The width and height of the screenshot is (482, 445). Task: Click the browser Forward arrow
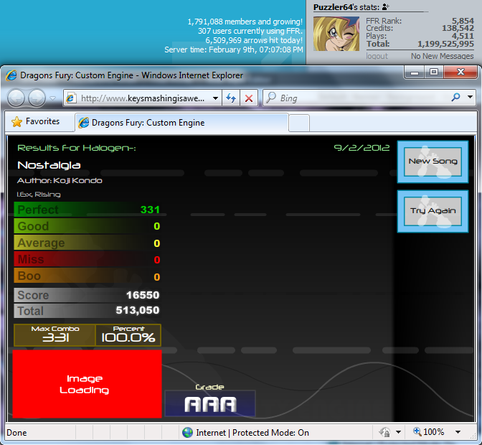pos(37,98)
